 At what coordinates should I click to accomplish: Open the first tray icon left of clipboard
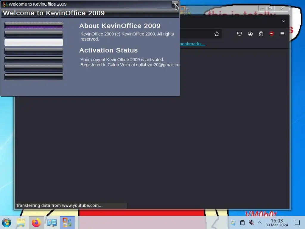pos(233,222)
